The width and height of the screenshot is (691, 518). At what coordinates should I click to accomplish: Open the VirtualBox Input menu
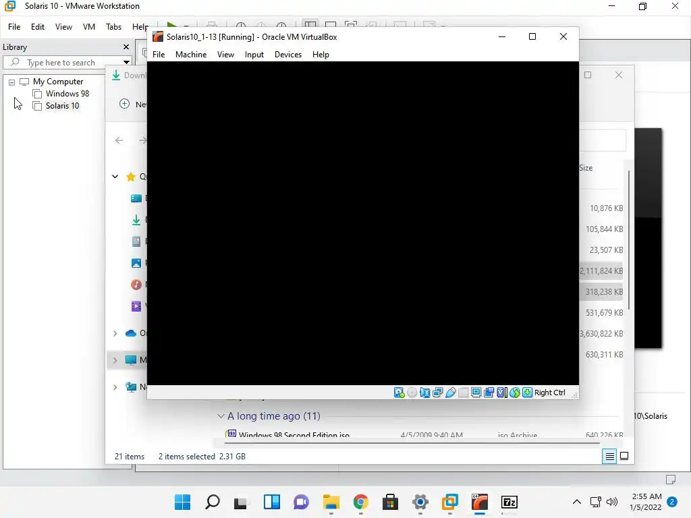[254, 55]
